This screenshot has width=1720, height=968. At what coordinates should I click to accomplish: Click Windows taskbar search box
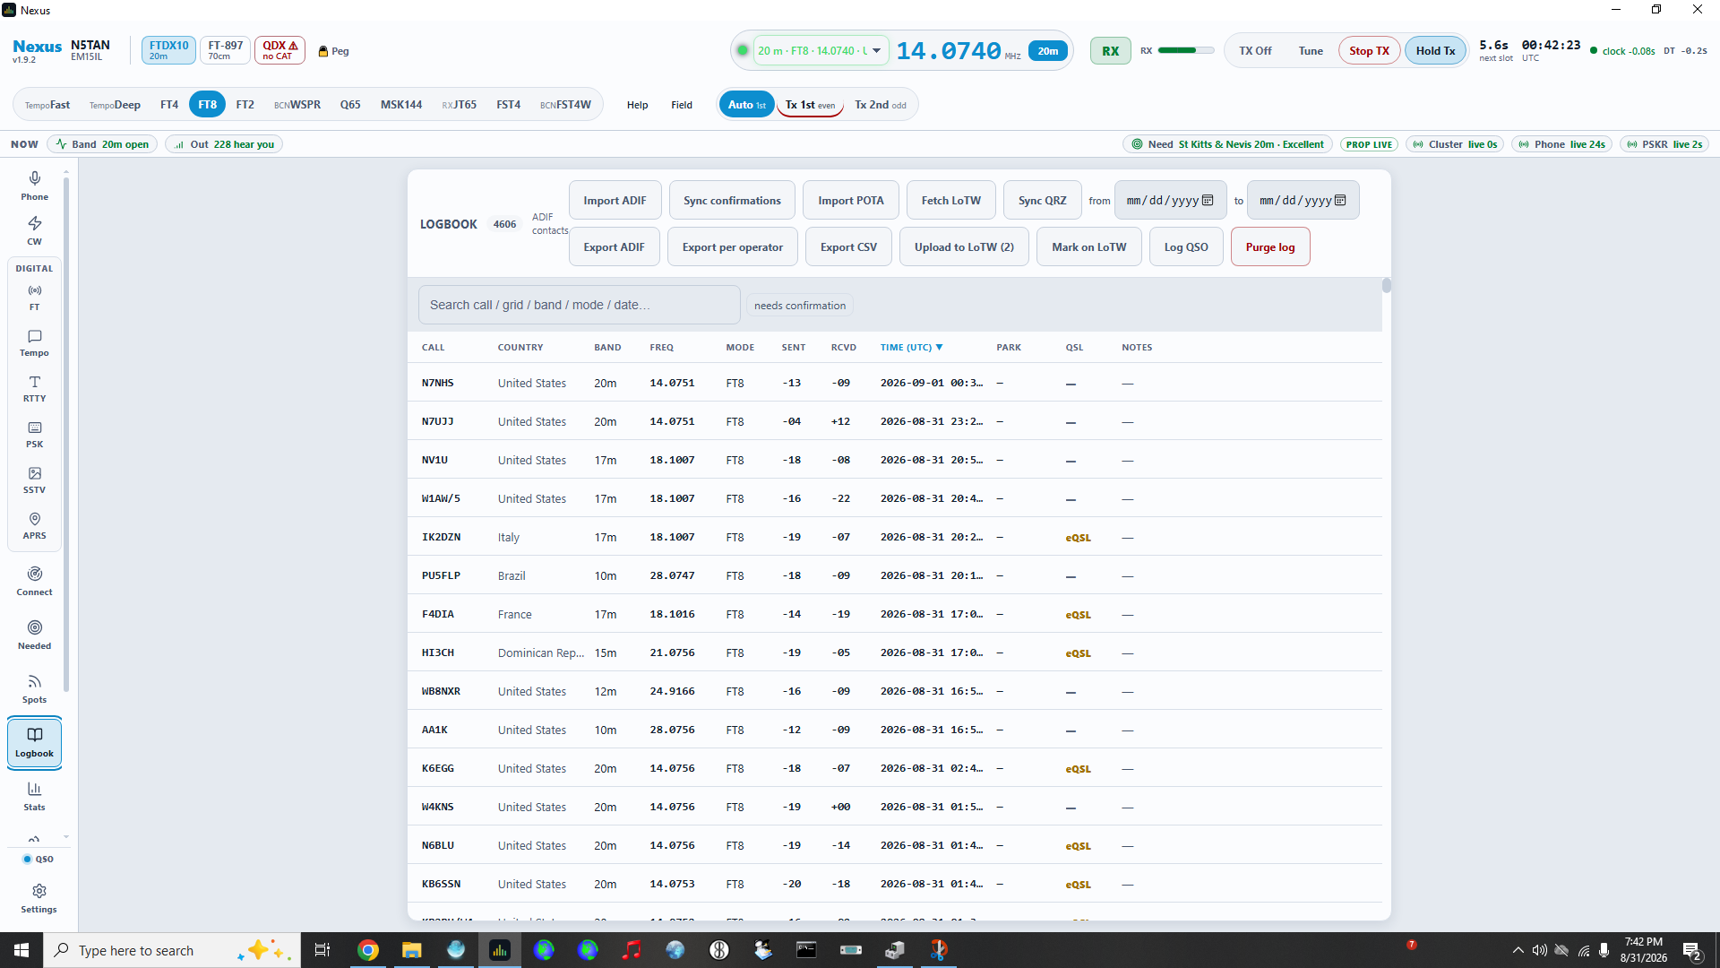(172, 950)
